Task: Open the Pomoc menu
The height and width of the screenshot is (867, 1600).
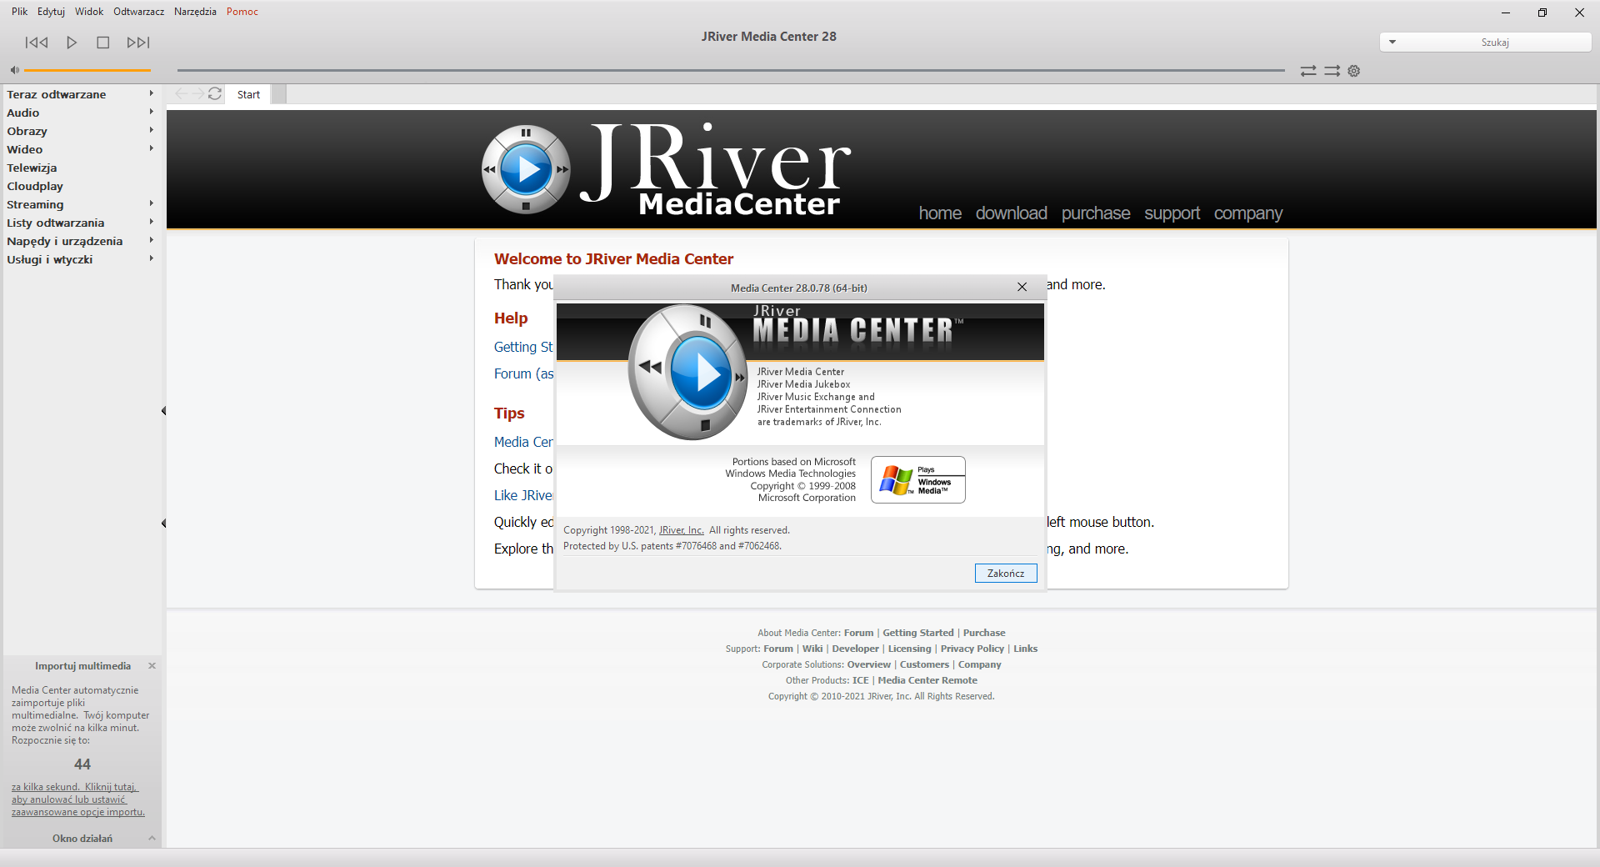Action: point(242,12)
